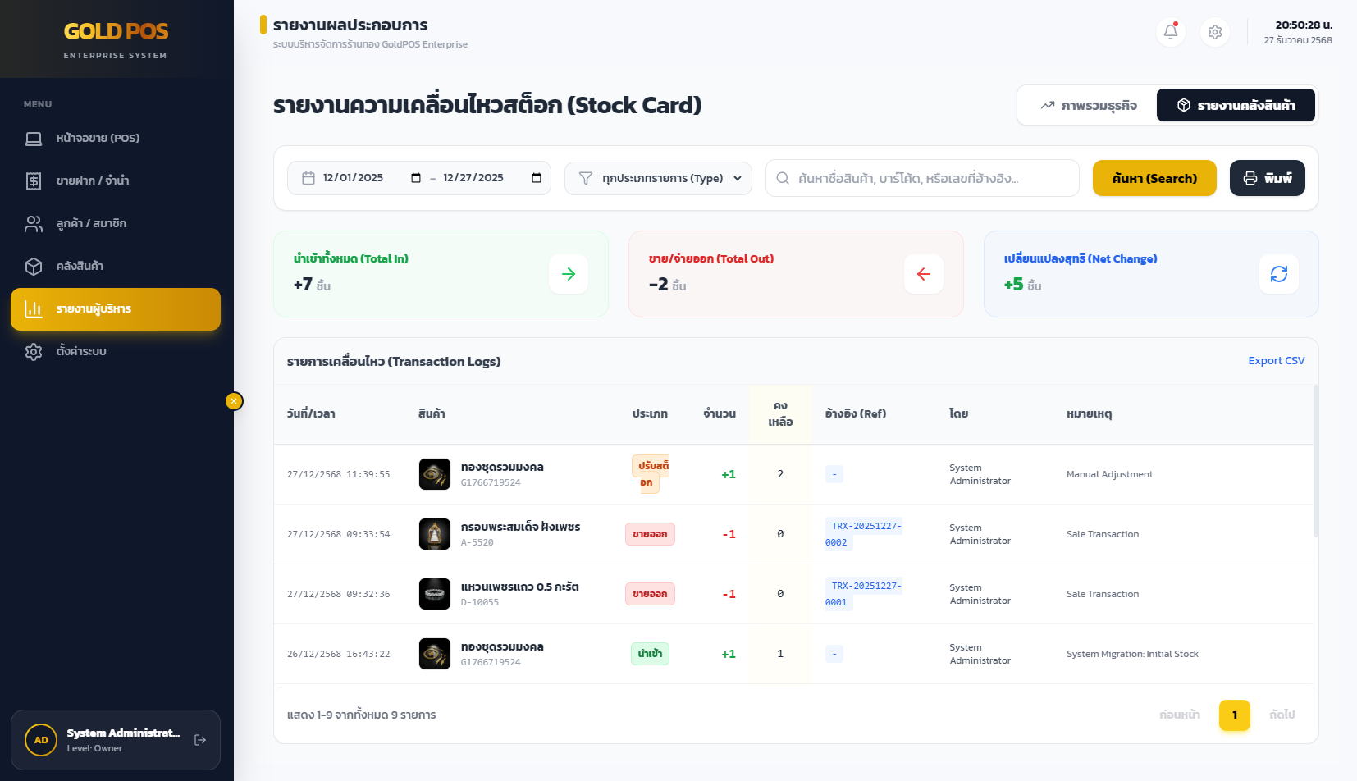The image size is (1357, 781).
Task: Open the end date 12/27/2025 calendar picker
Action: 537,177
